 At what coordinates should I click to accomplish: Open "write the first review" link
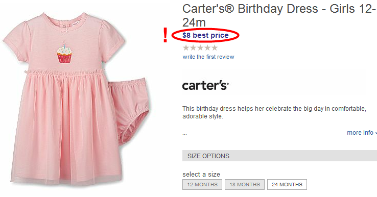coord(208,57)
